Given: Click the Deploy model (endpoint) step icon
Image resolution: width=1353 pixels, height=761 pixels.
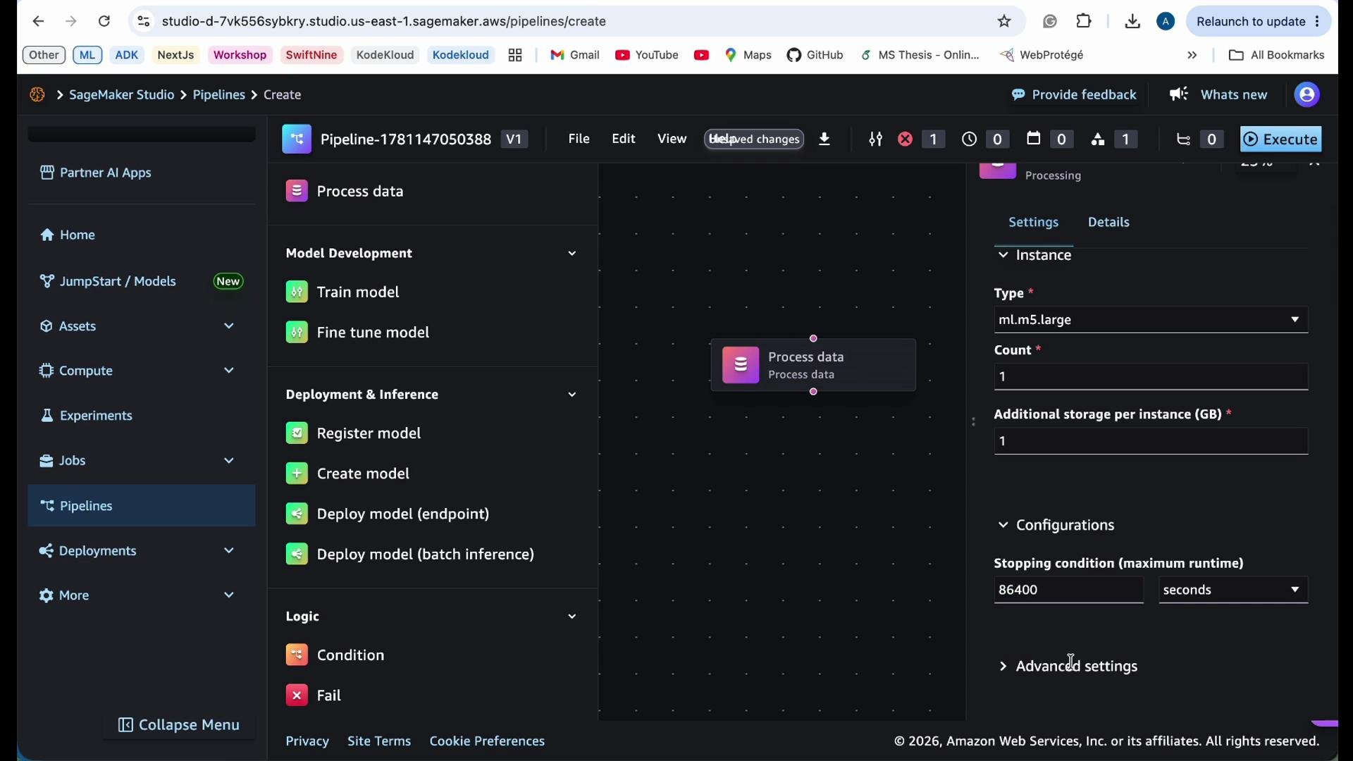Looking at the screenshot, I should pyautogui.click(x=297, y=514).
